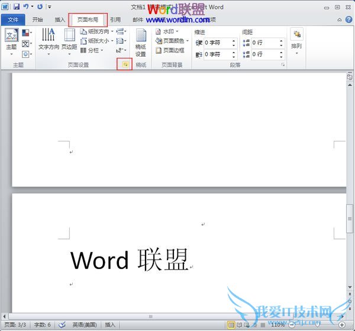Open the Hyphenation dropdown icon

point(121,50)
